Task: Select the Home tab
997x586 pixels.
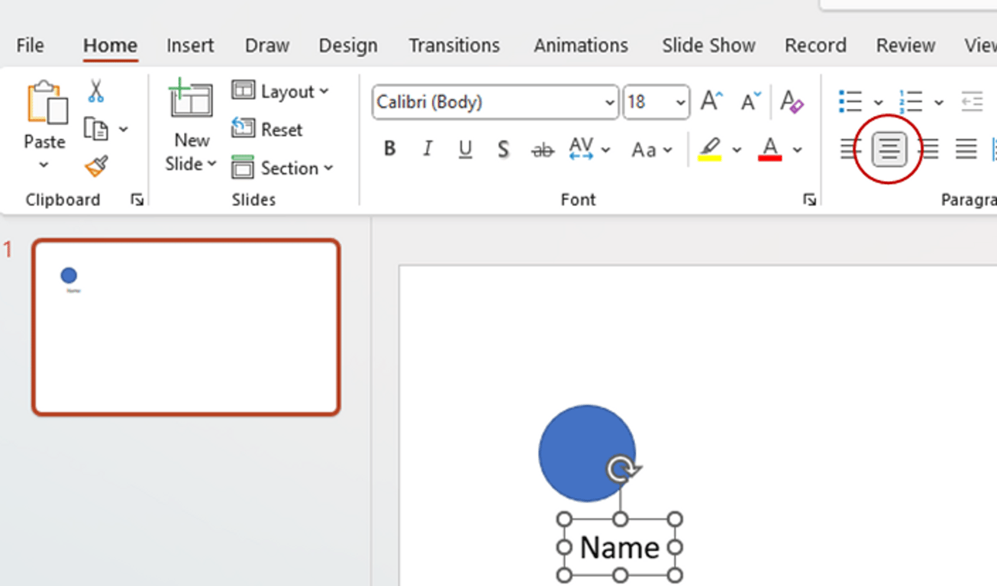Action: [x=110, y=46]
